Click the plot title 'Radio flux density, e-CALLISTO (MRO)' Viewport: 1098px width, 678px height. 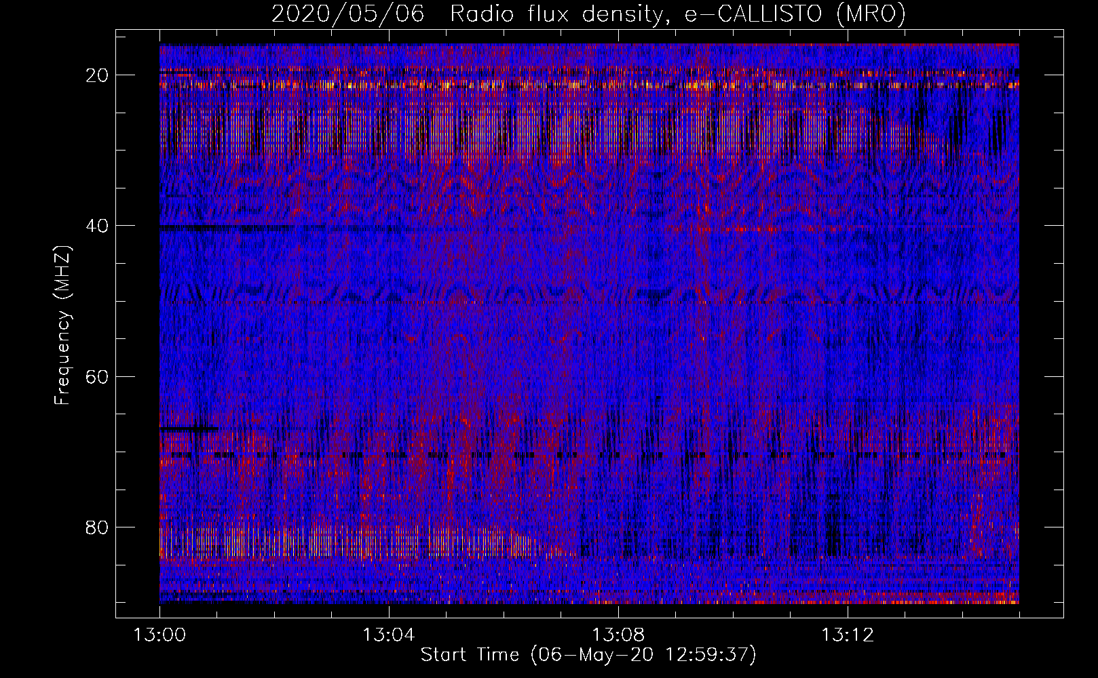tap(678, 14)
